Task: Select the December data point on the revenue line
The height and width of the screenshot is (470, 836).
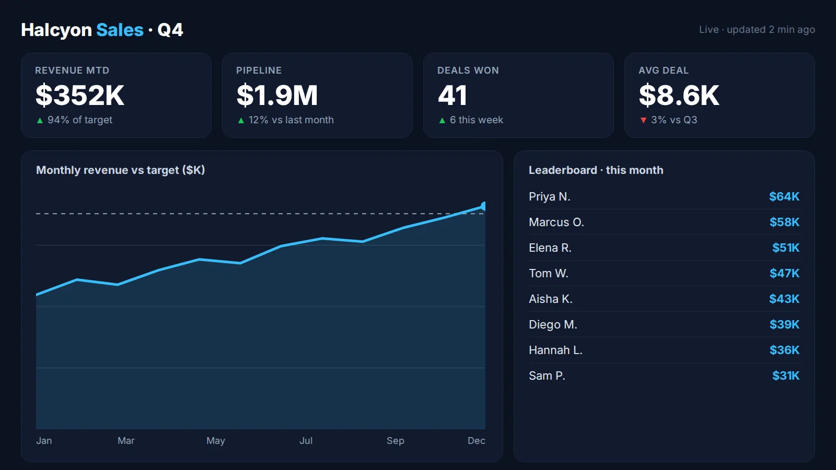Action: (x=484, y=206)
